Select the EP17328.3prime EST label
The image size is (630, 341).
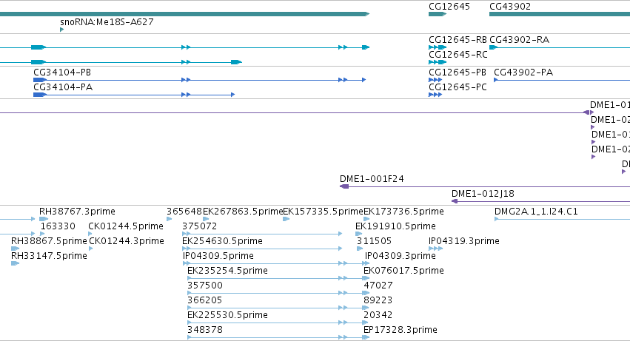click(x=401, y=330)
